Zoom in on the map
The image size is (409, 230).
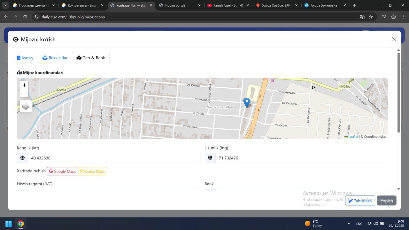click(x=24, y=85)
